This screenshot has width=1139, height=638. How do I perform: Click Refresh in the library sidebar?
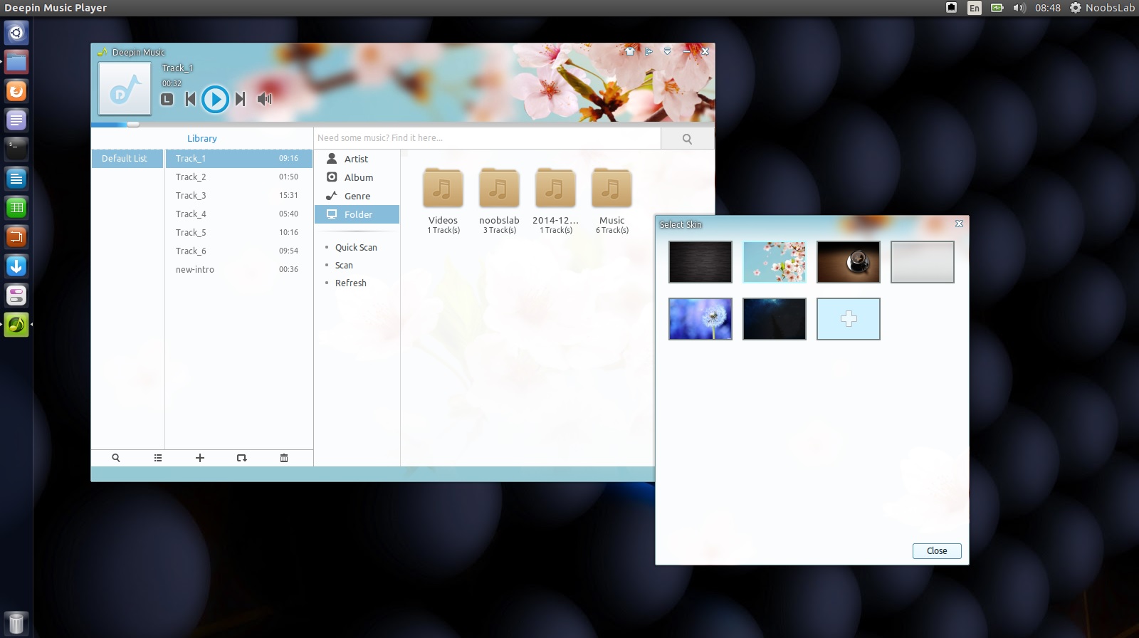(x=350, y=283)
